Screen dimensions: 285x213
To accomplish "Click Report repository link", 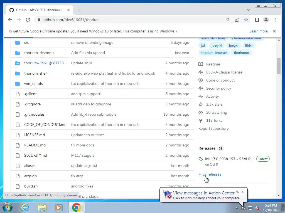I will point(213,129).
